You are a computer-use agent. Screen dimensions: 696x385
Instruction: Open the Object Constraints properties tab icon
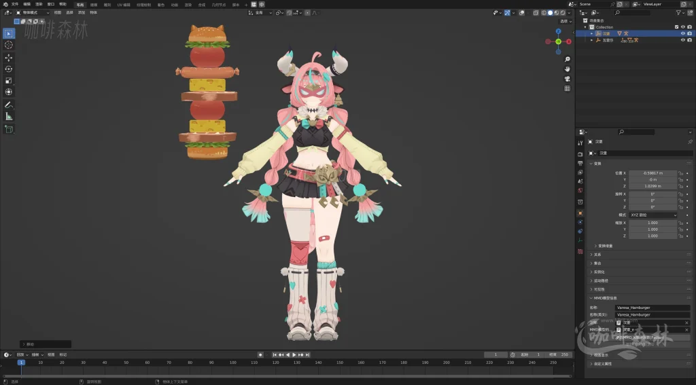[580, 231]
